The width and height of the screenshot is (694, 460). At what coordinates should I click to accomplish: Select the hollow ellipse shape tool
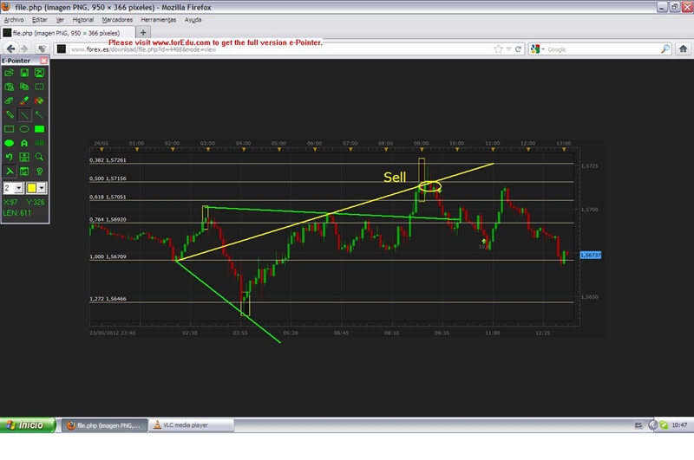tap(24, 129)
